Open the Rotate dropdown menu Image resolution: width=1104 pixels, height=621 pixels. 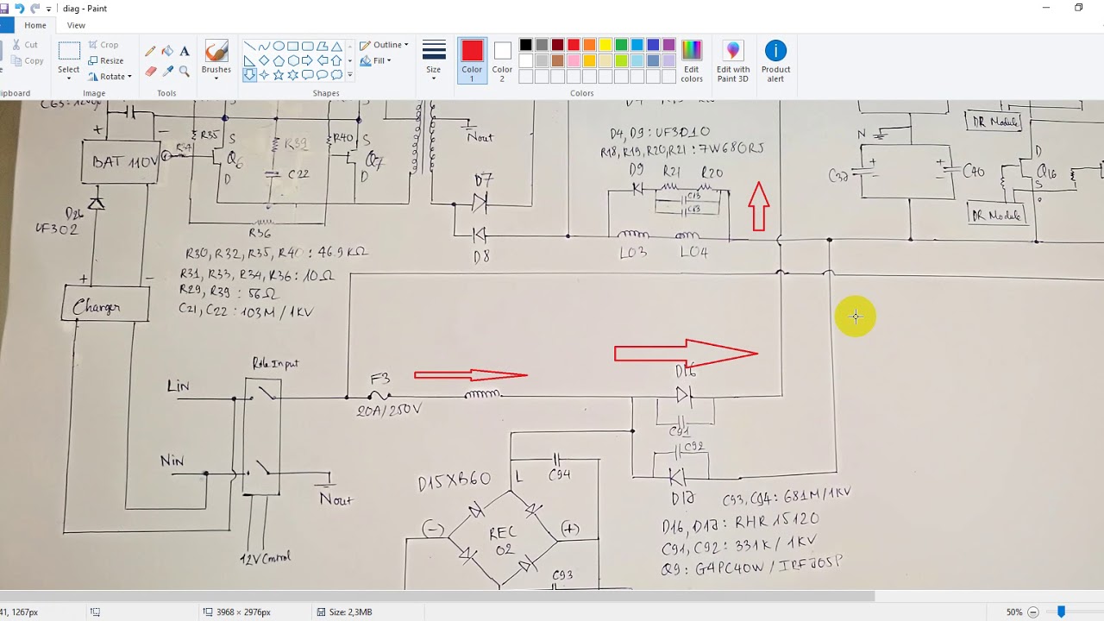click(x=110, y=77)
